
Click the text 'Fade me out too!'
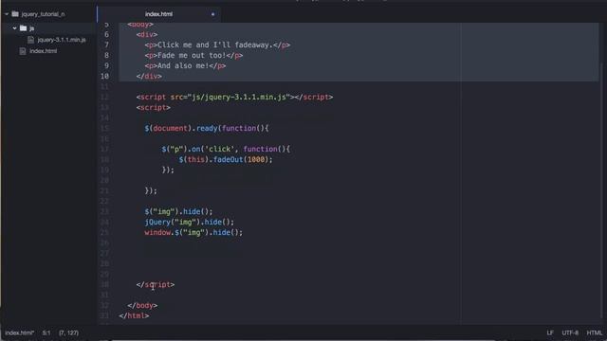[192, 55]
